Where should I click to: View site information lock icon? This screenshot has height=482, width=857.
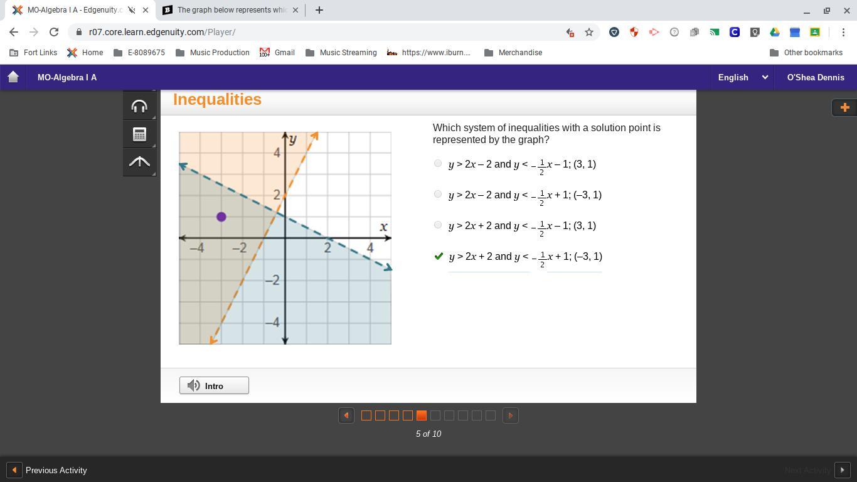[79, 32]
